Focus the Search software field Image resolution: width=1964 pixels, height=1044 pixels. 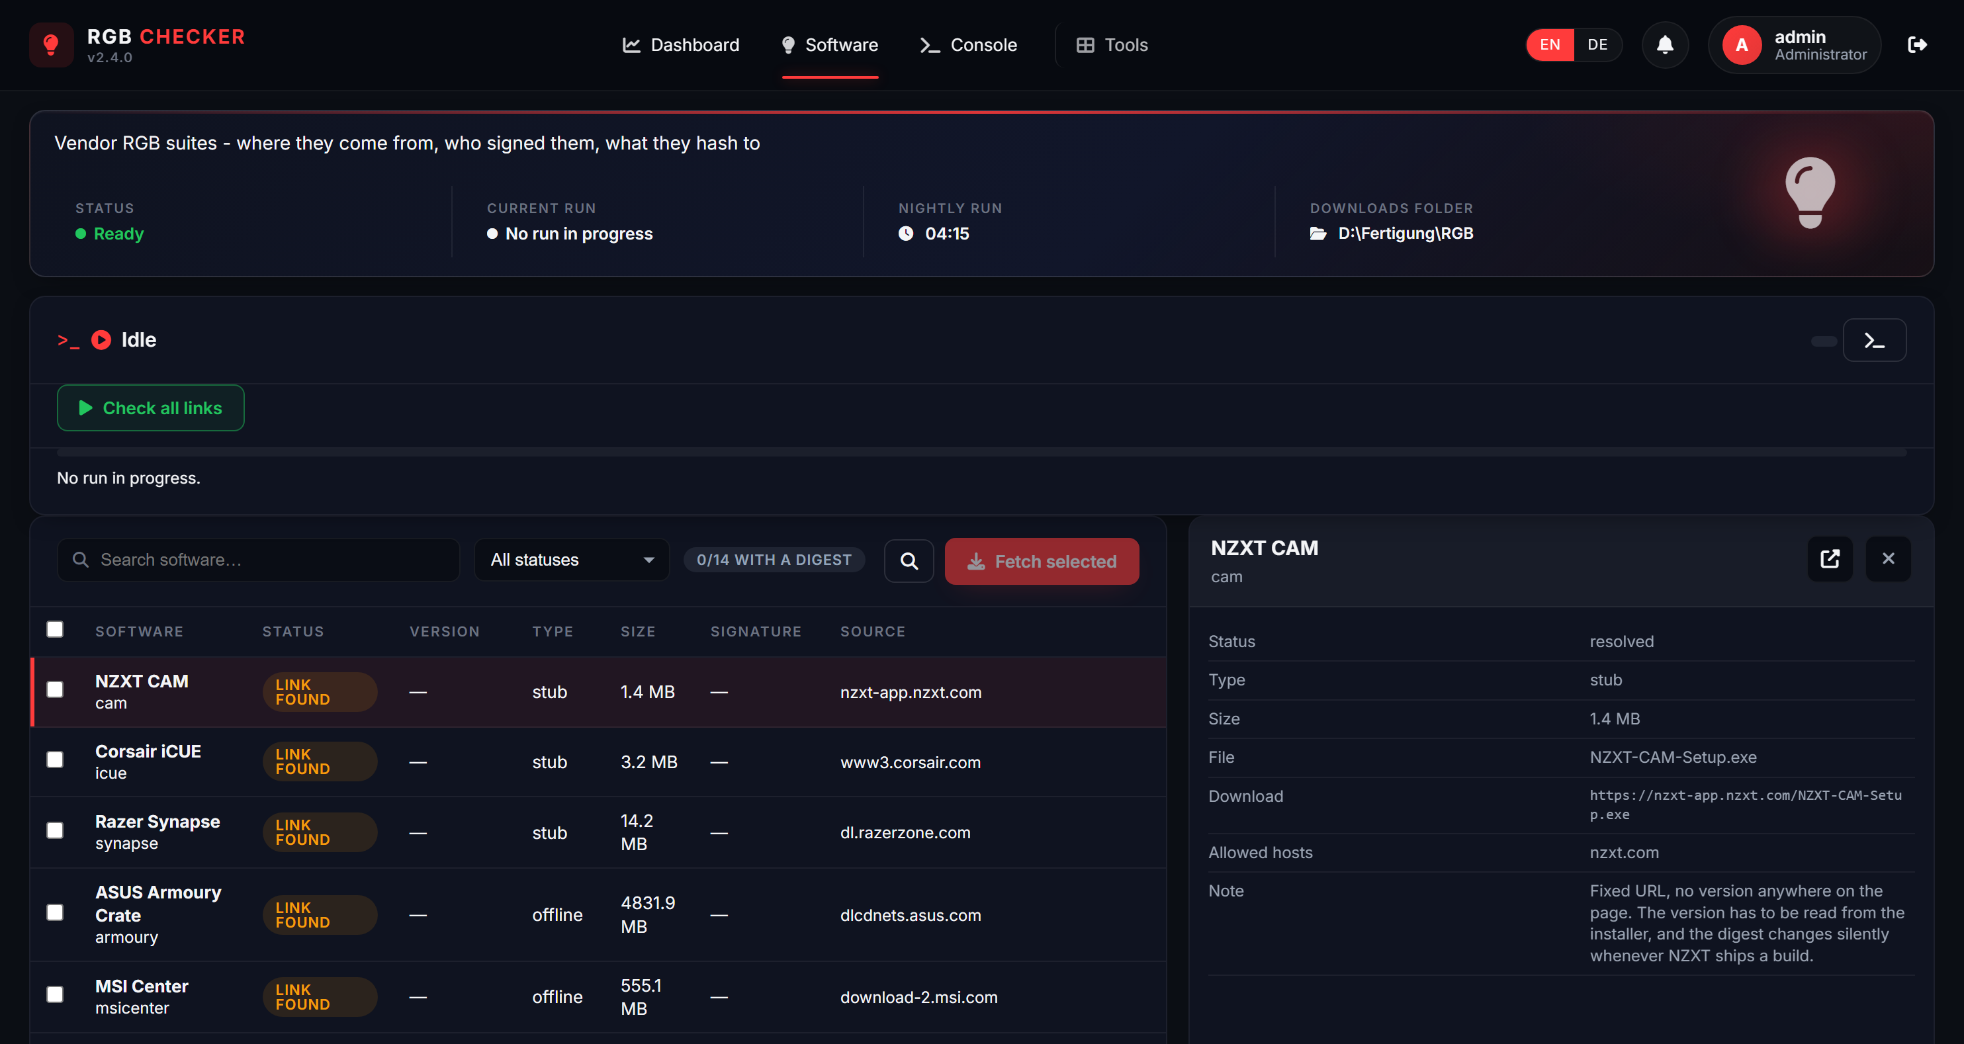click(x=259, y=560)
